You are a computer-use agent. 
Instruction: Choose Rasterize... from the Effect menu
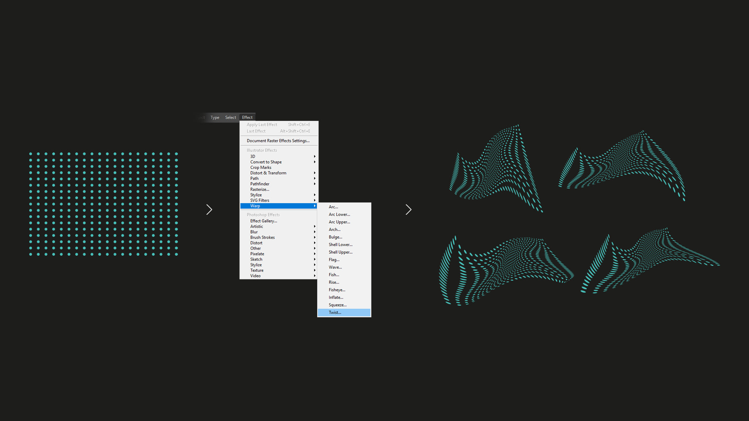coord(259,189)
